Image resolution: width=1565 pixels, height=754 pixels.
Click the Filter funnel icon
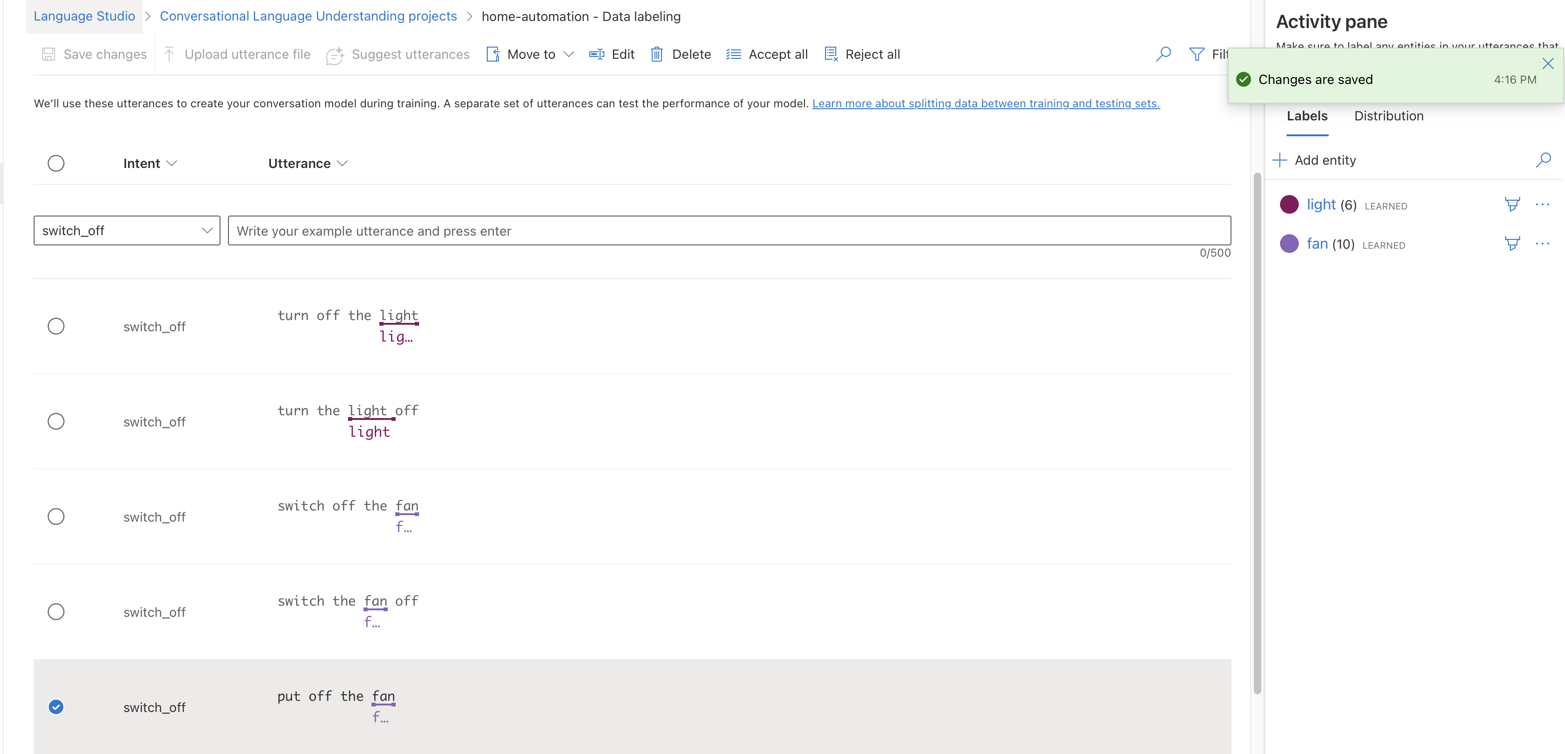click(1196, 55)
